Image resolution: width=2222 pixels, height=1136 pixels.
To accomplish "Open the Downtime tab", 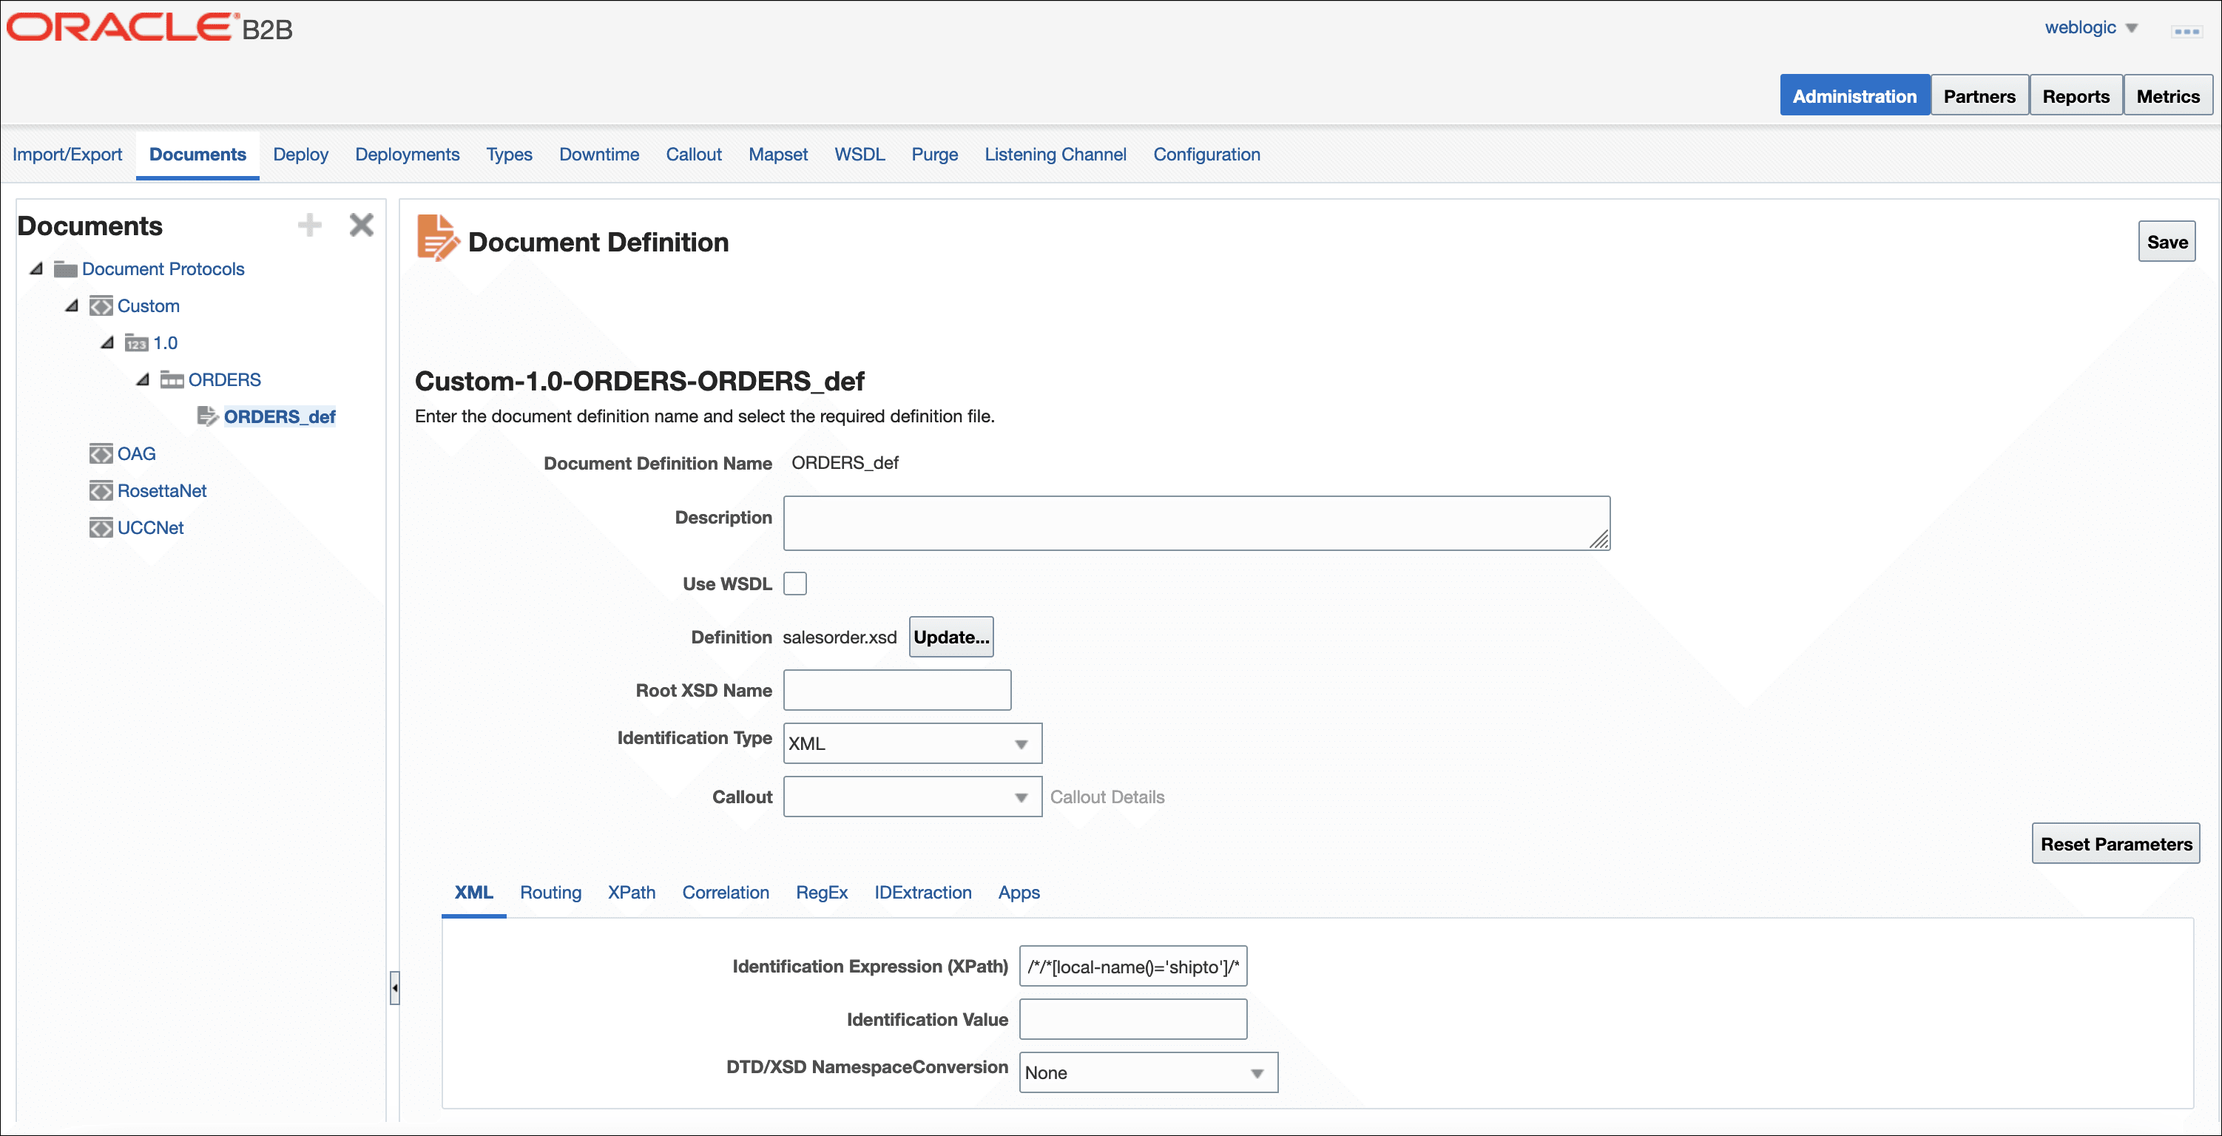I will (598, 155).
